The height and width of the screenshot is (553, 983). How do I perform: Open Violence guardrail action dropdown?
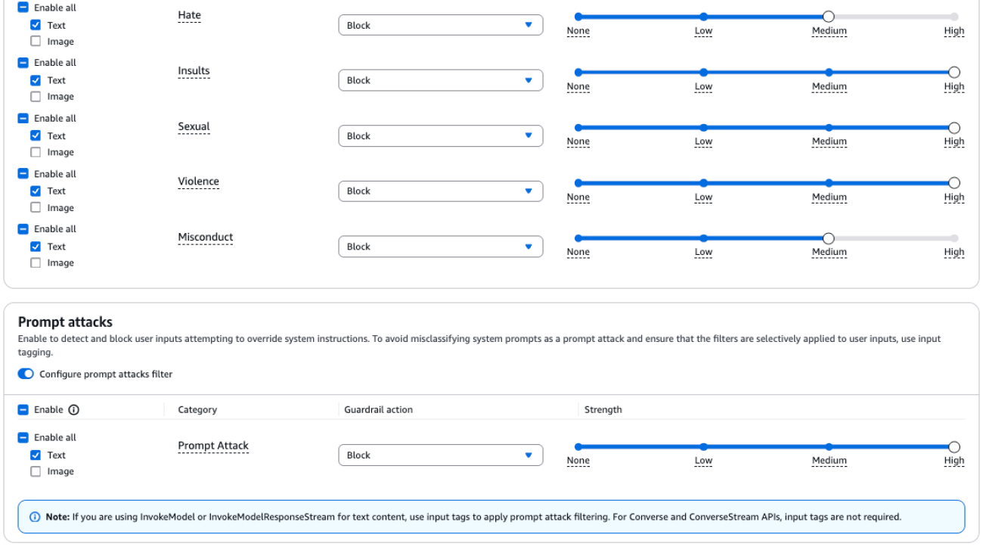[x=440, y=191]
